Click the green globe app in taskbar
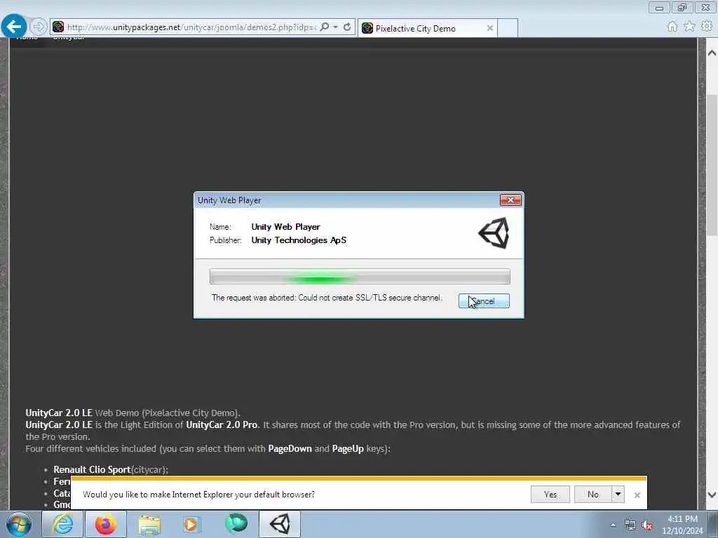This screenshot has width=718, height=538. pyautogui.click(x=236, y=523)
